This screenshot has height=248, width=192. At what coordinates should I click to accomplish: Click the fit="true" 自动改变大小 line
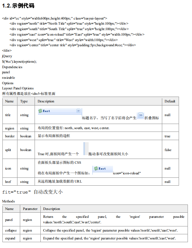33,192
